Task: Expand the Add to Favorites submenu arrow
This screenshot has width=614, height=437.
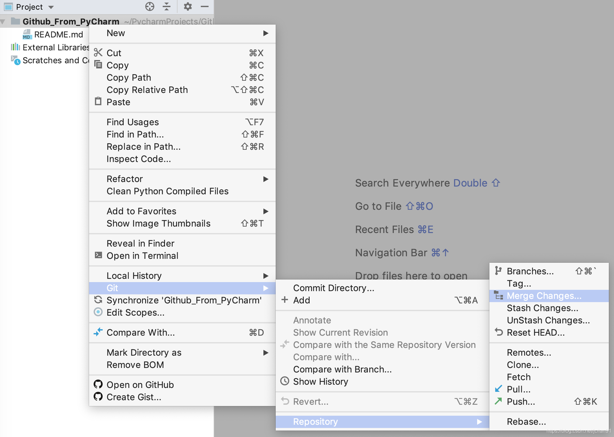Action: tap(266, 211)
